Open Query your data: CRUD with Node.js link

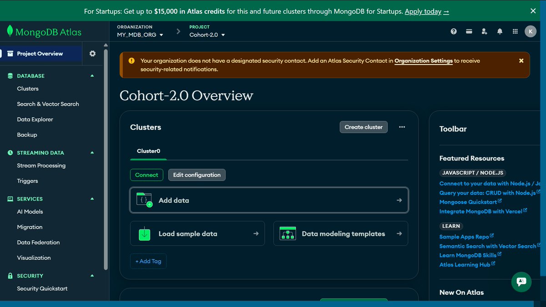pos(490,193)
